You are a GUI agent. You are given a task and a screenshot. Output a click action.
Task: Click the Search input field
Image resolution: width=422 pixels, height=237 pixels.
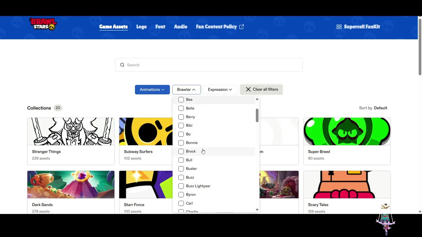tap(209, 65)
